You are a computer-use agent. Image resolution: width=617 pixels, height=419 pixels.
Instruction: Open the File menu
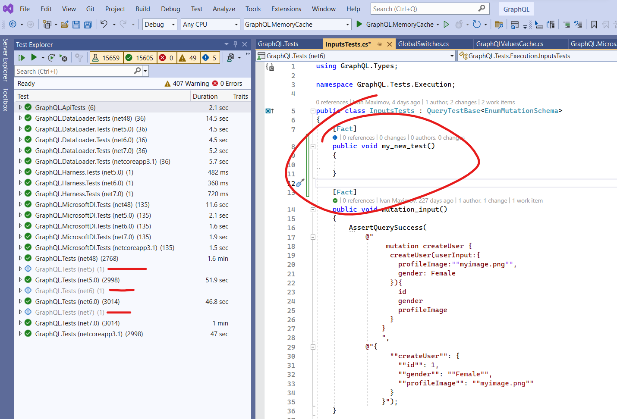(25, 9)
